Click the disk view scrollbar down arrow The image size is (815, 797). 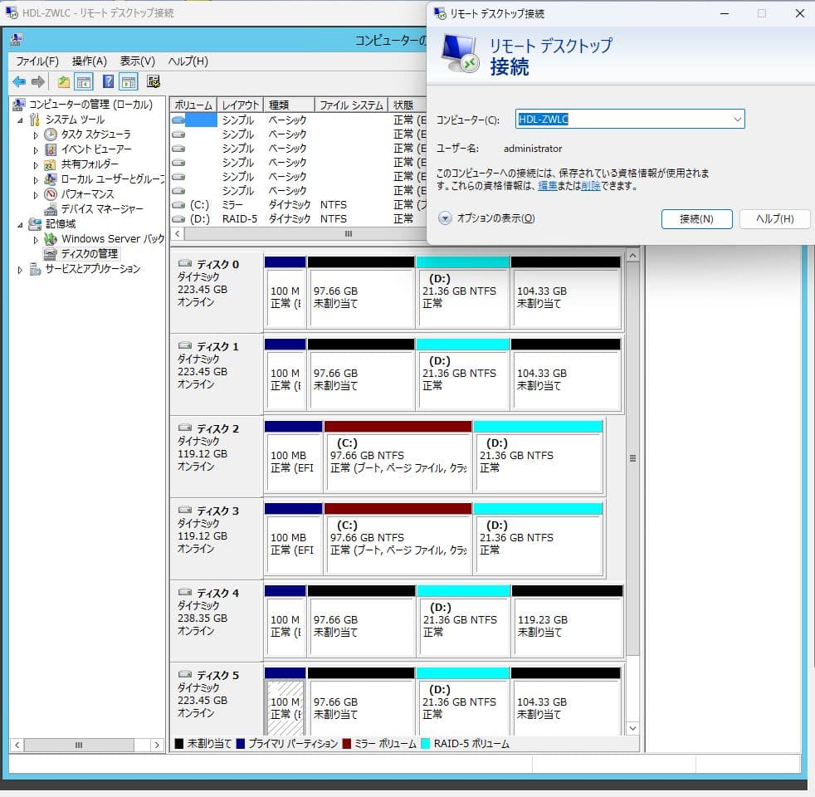632,728
